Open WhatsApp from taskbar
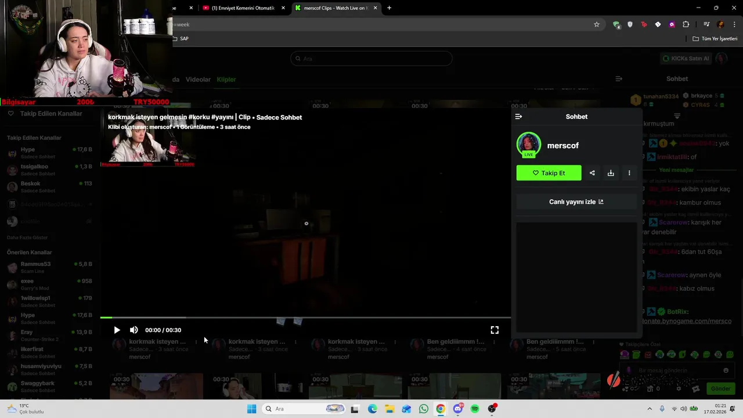This screenshot has height=418, width=743. tap(423, 409)
